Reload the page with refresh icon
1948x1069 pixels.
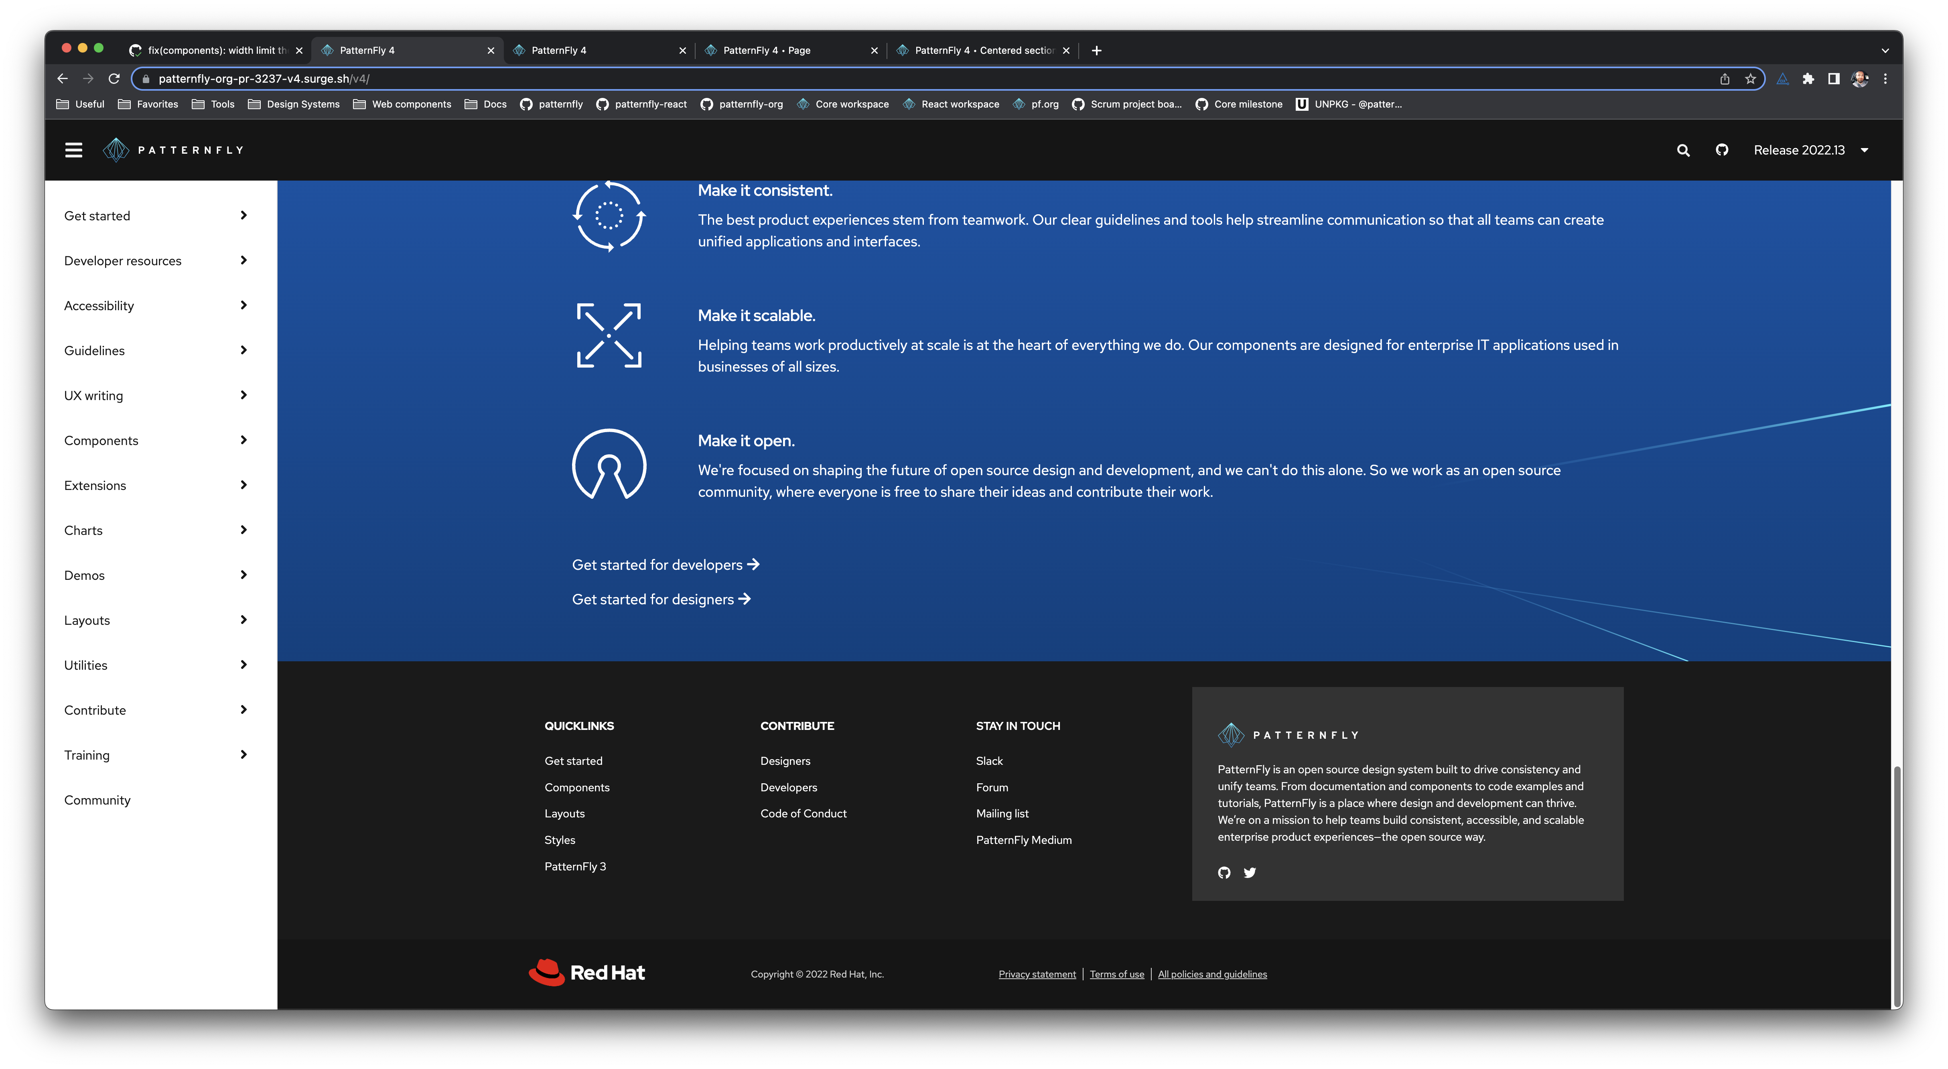(114, 79)
